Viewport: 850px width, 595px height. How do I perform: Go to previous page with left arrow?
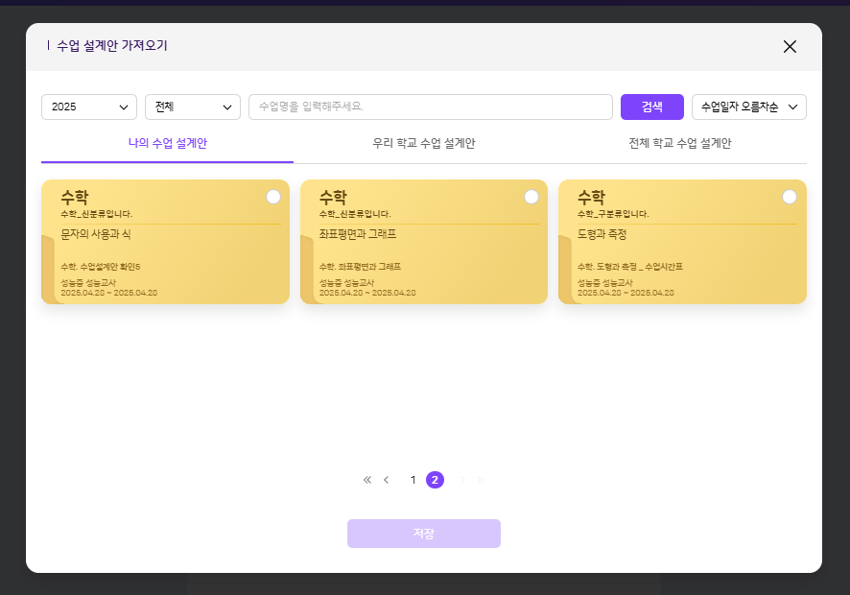(386, 480)
